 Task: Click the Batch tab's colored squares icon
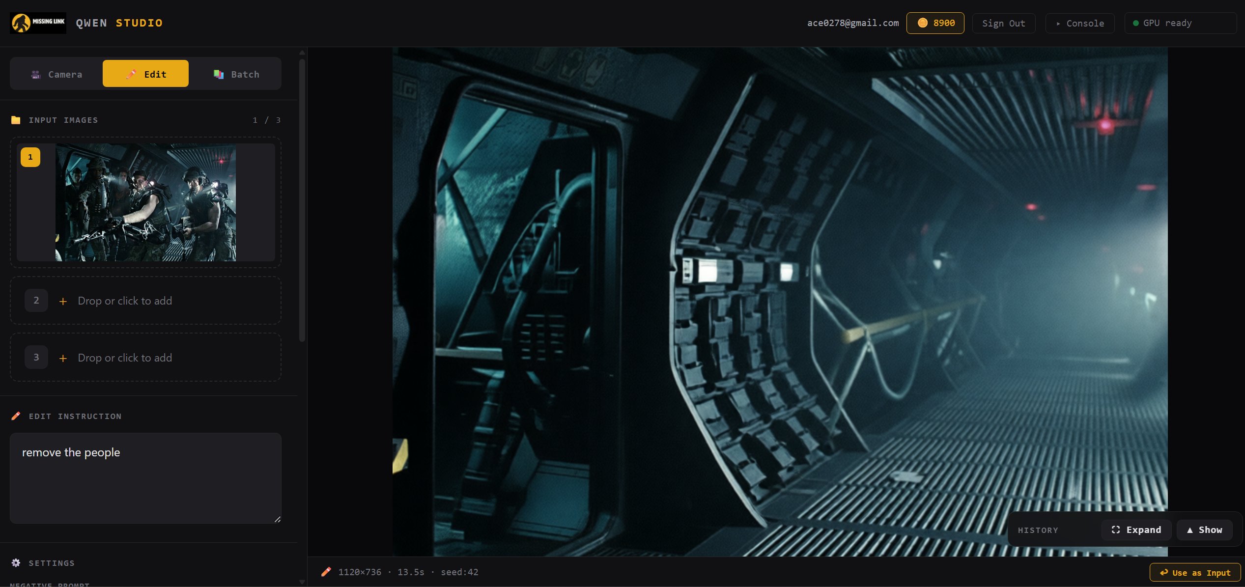pyautogui.click(x=219, y=74)
